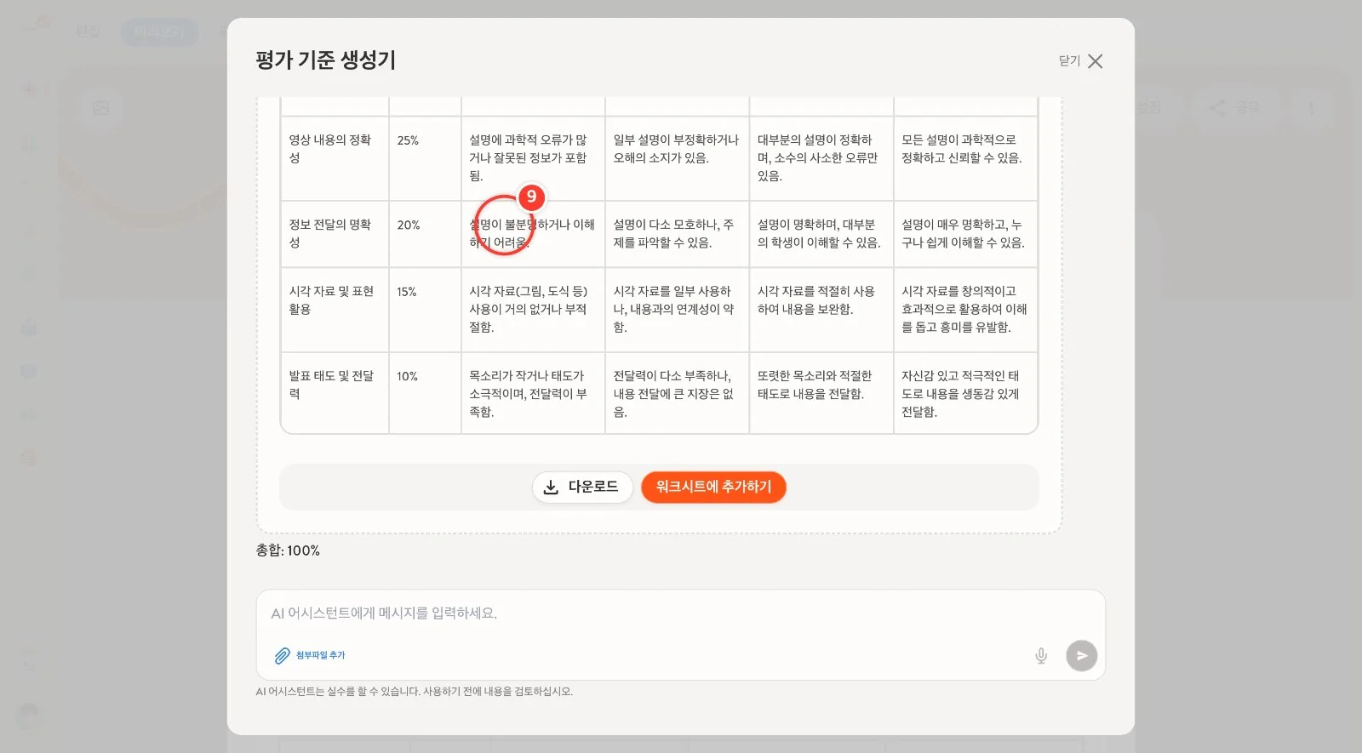Click the cell '목소리가 작거나 태도가 소극적이며, 전달력이 부족함.'

(533, 393)
